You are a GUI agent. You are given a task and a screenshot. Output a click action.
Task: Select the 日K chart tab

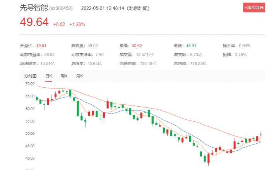click(x=48, y=76)
